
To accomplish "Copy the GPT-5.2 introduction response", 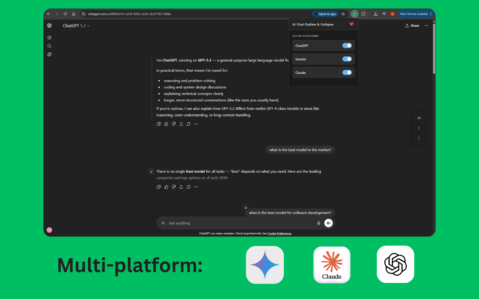I will pyautogui.click(x=159, y=124).
